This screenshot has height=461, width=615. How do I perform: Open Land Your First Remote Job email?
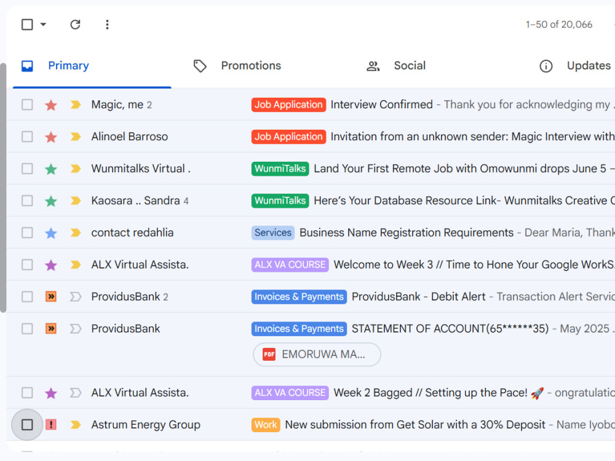pyautogui.click(x=459, y=169)
